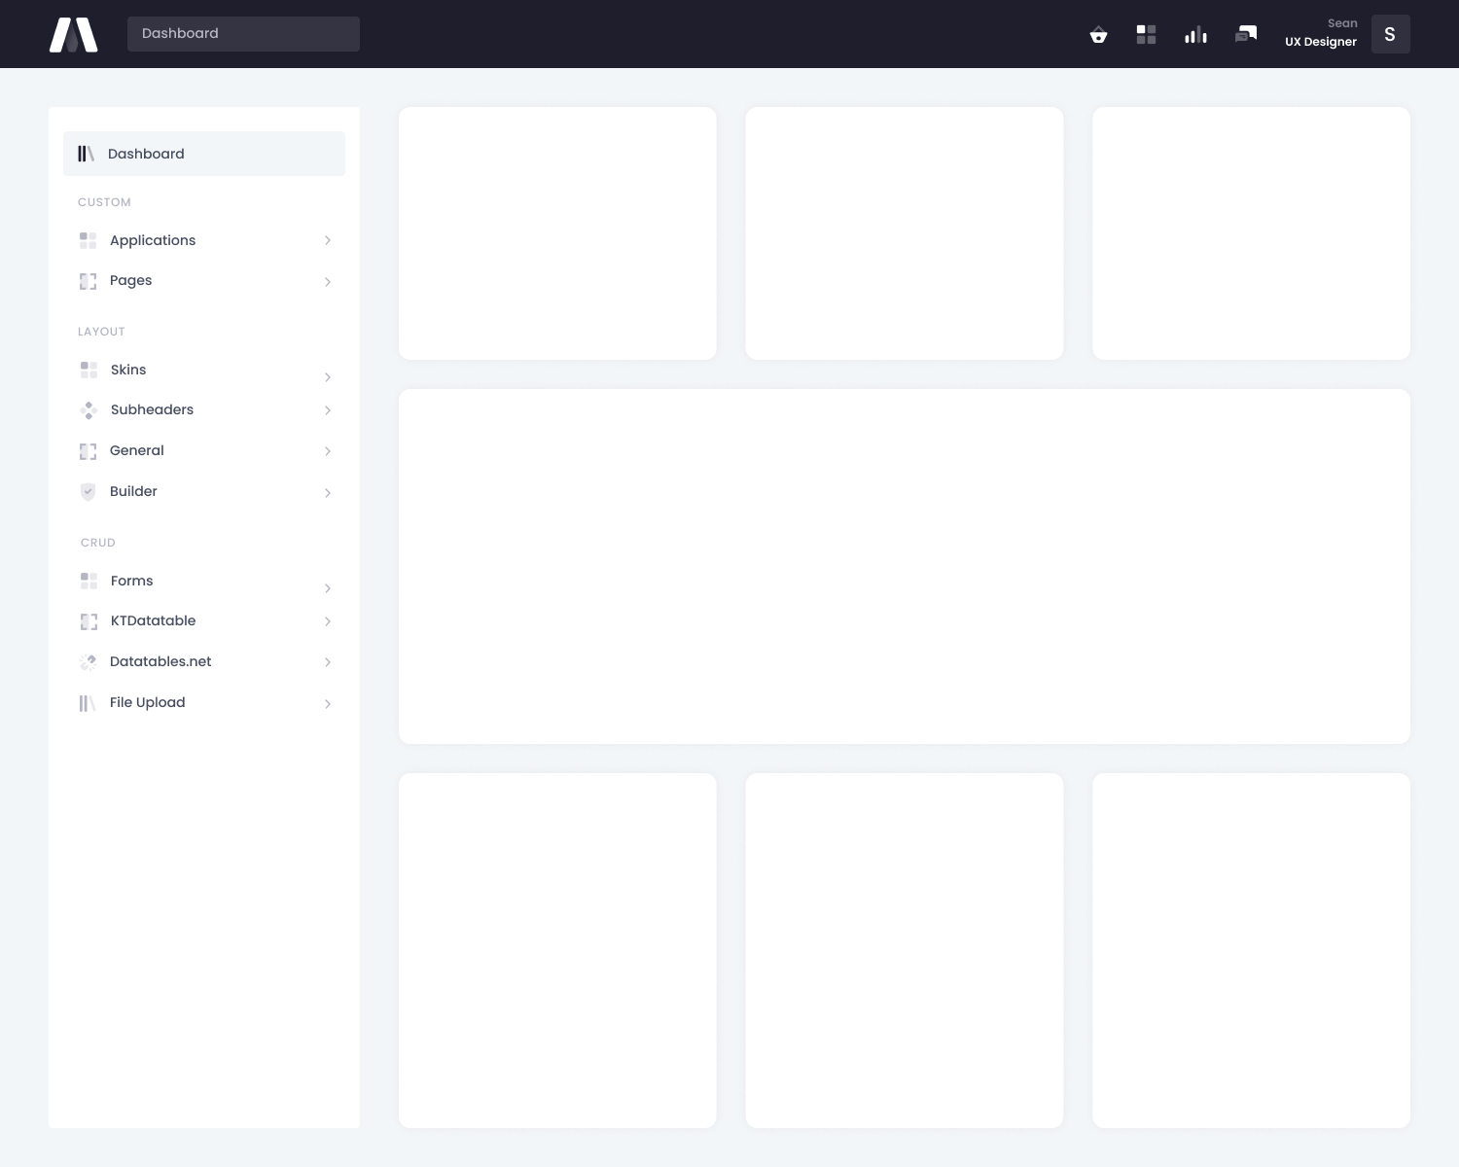Click the File Upload icon in sidebar
Image resolution: width=1459 pixels, height=1167 pixels.
point(88,703)
